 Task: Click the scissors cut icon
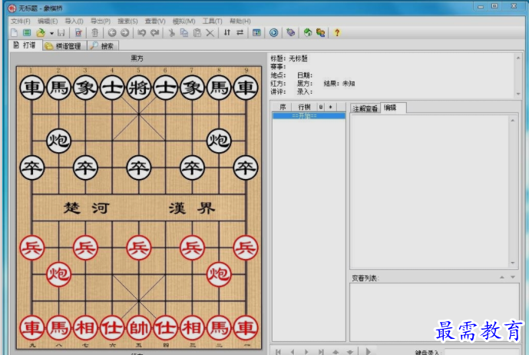pyautogui.click(x=171, y=33)
